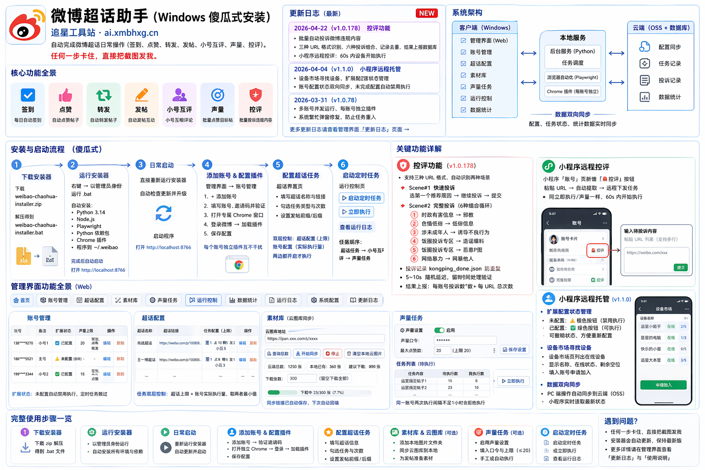Switch to the 运行控制 tab

[203, 300]
